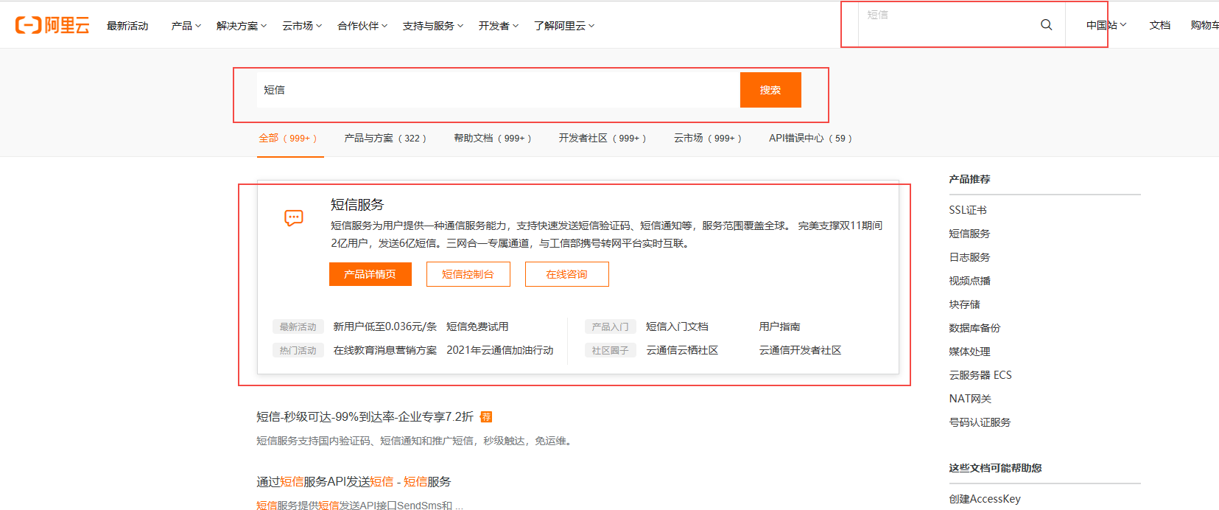Expand the 开发者 dropdown menu
This screenshot has height=510, width=1219.
(499, 26)
